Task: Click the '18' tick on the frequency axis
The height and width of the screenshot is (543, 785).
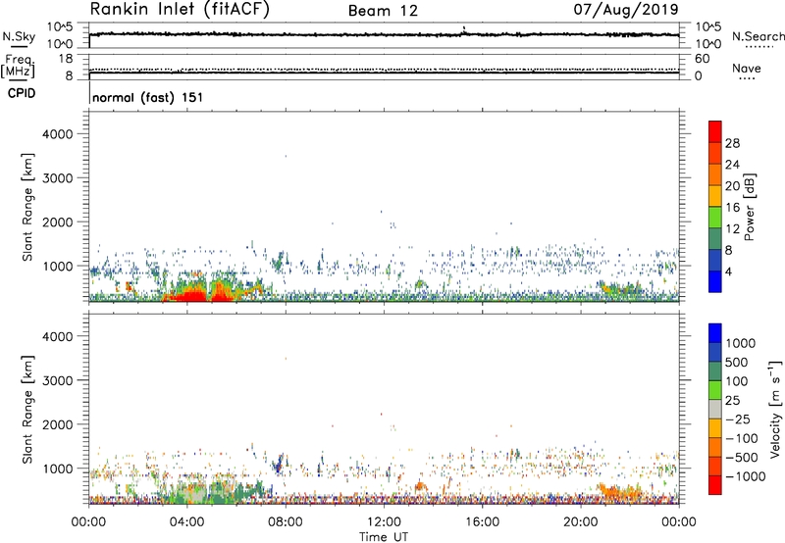Action: click(x=66, y=59)
